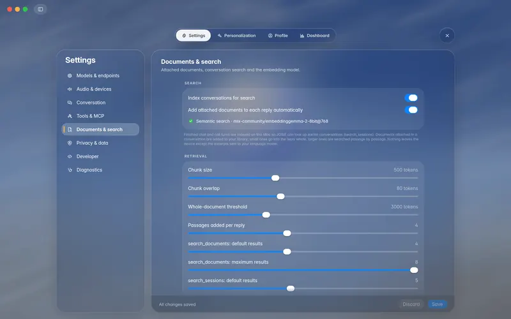Click the RETRIEVAL section label
Screen dimensions: 511x319
point(195,156)
